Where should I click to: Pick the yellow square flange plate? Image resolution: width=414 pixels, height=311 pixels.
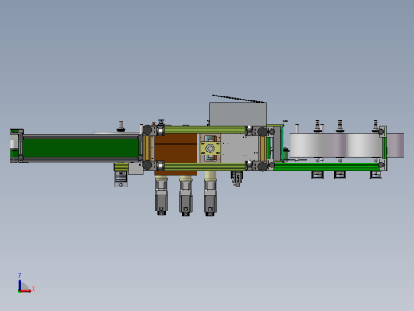coord(210,148)
